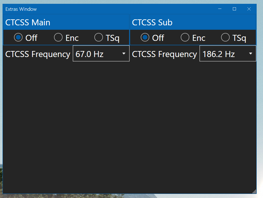Click the CTCSS Sub section header
Viewport: 263px width, 198px height.
pyautogui.click(x=193, y=22)
